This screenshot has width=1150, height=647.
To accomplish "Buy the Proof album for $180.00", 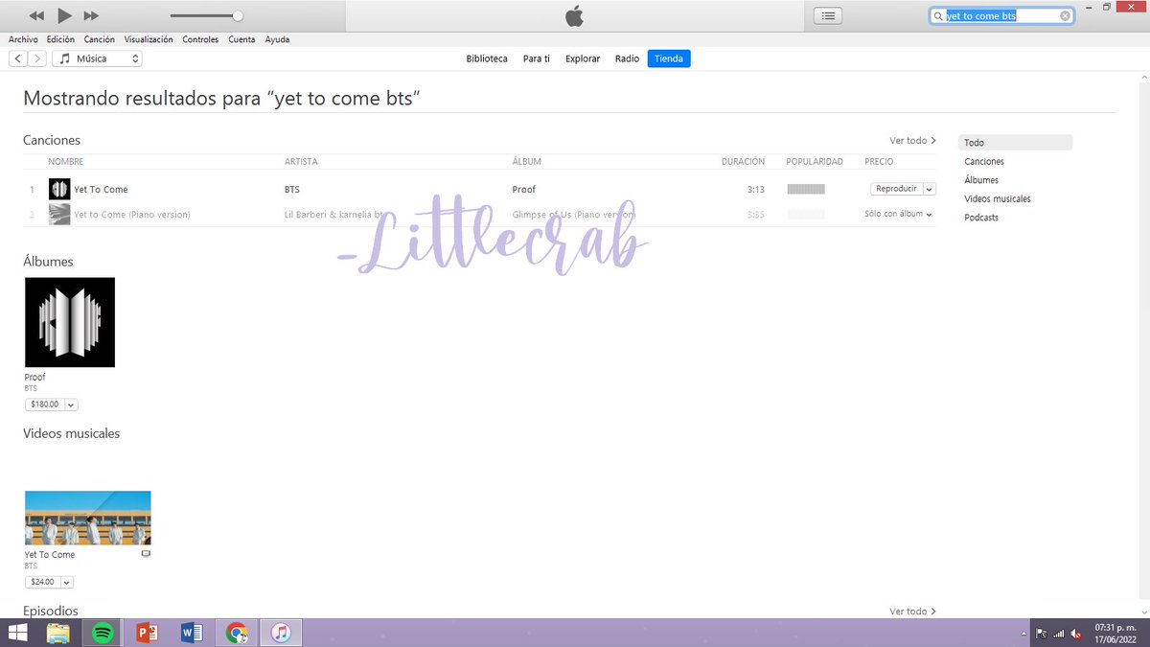I will click(x=45, y=404).
